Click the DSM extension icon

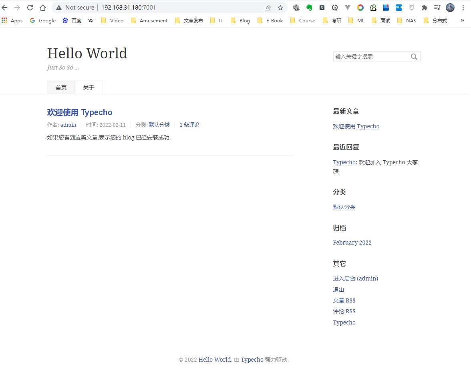point(399,8)
